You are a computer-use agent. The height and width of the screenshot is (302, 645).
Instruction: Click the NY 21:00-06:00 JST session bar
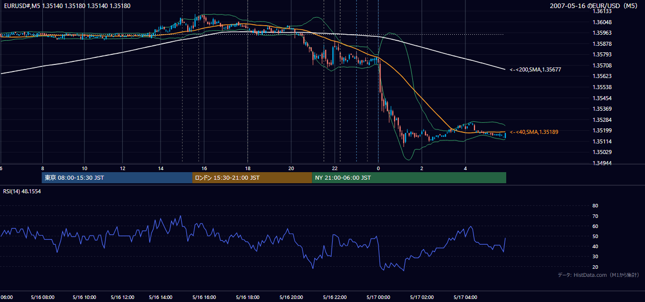pyautogui.click(x=409, y=178)
